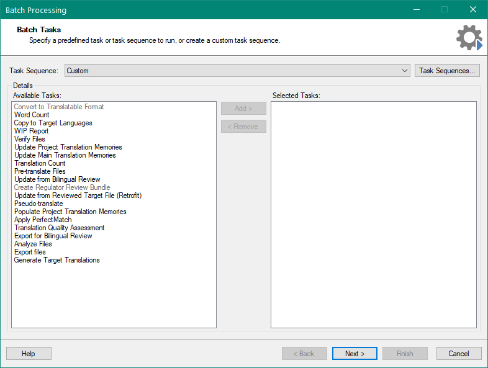Click Convert to Translatable Format entry
488x368 pixels.
[58, 107]
